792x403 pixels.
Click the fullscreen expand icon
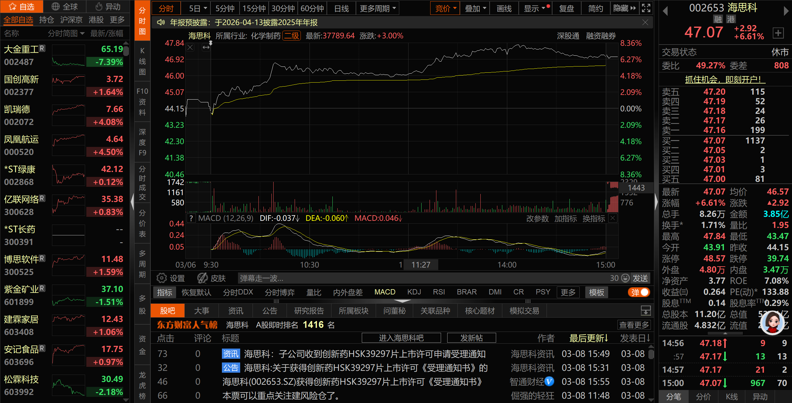[x=646, y=8]
